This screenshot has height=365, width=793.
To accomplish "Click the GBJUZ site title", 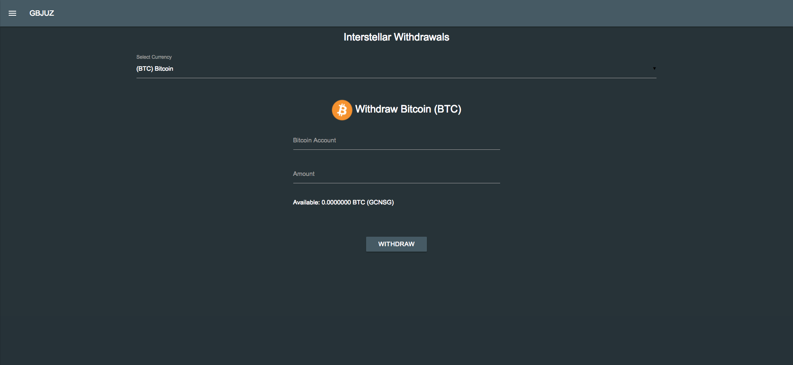I will tap(42, 13).
